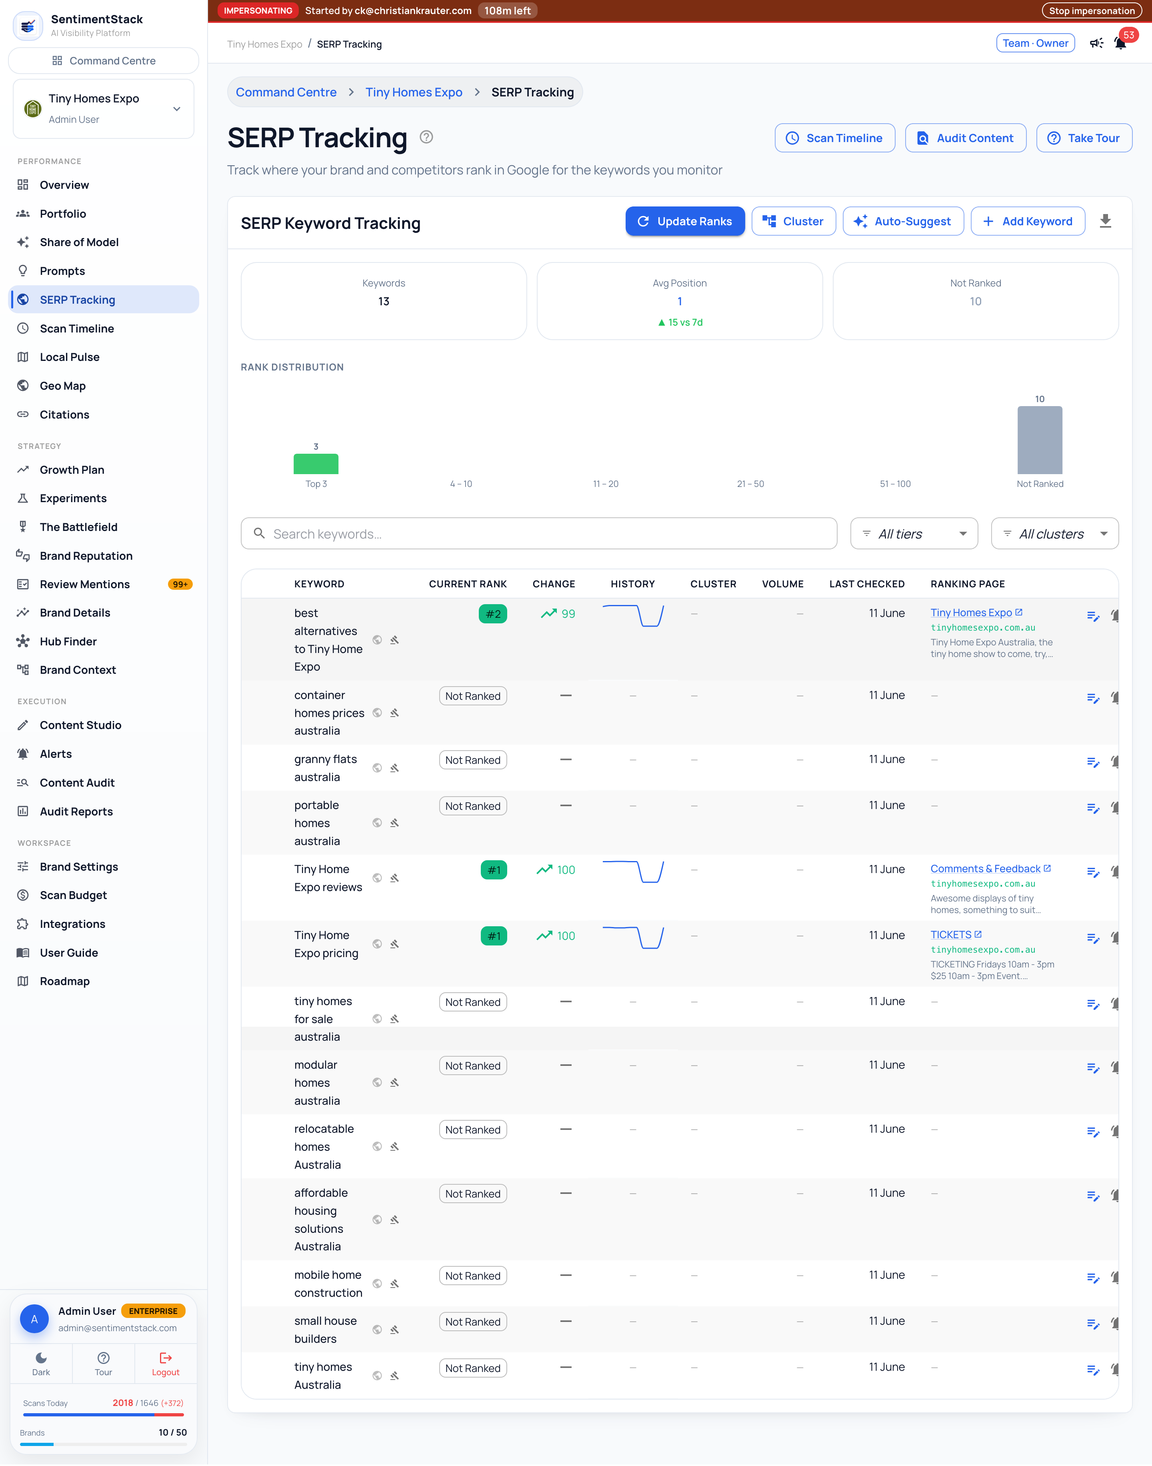Viewport: 1152px width, 1466px height.
Task: Click edit-note icon for 'mobile home construction' row
Action: (1093, 1278)
